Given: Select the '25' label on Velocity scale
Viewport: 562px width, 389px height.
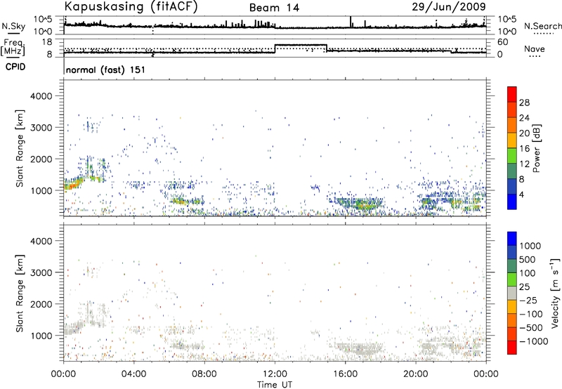Looking at the screenshot, I should point(524,287).
